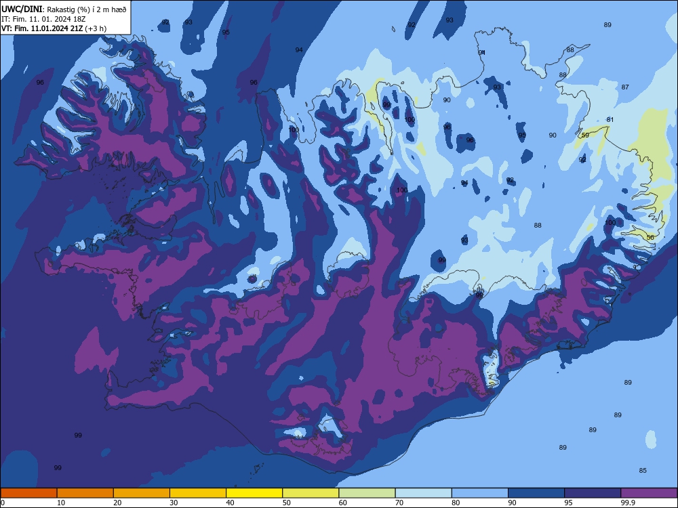The width and height of the screenshot is (678, 508).
Task: Select the 30–40 golden legend swatch
Action: click(198, 493)
